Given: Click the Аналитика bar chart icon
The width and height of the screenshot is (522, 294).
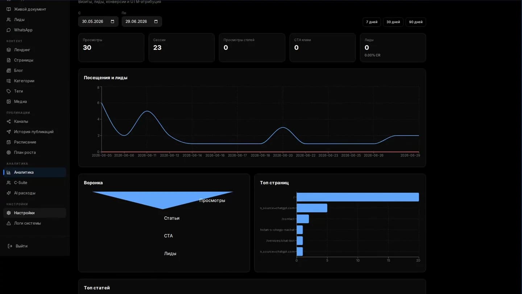Looking at the screenshot, I should pyautogui.click(x=9, y=172).
